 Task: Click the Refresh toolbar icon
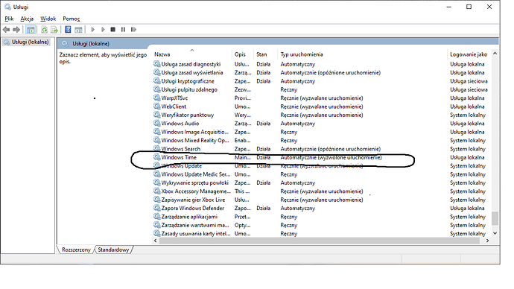[x=44, y=30]
